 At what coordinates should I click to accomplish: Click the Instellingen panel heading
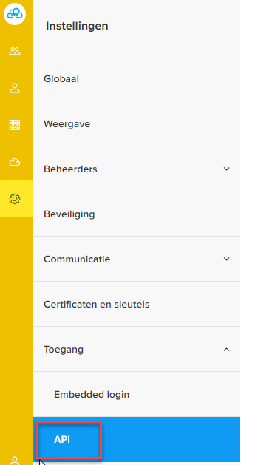(x=77, y=26)
